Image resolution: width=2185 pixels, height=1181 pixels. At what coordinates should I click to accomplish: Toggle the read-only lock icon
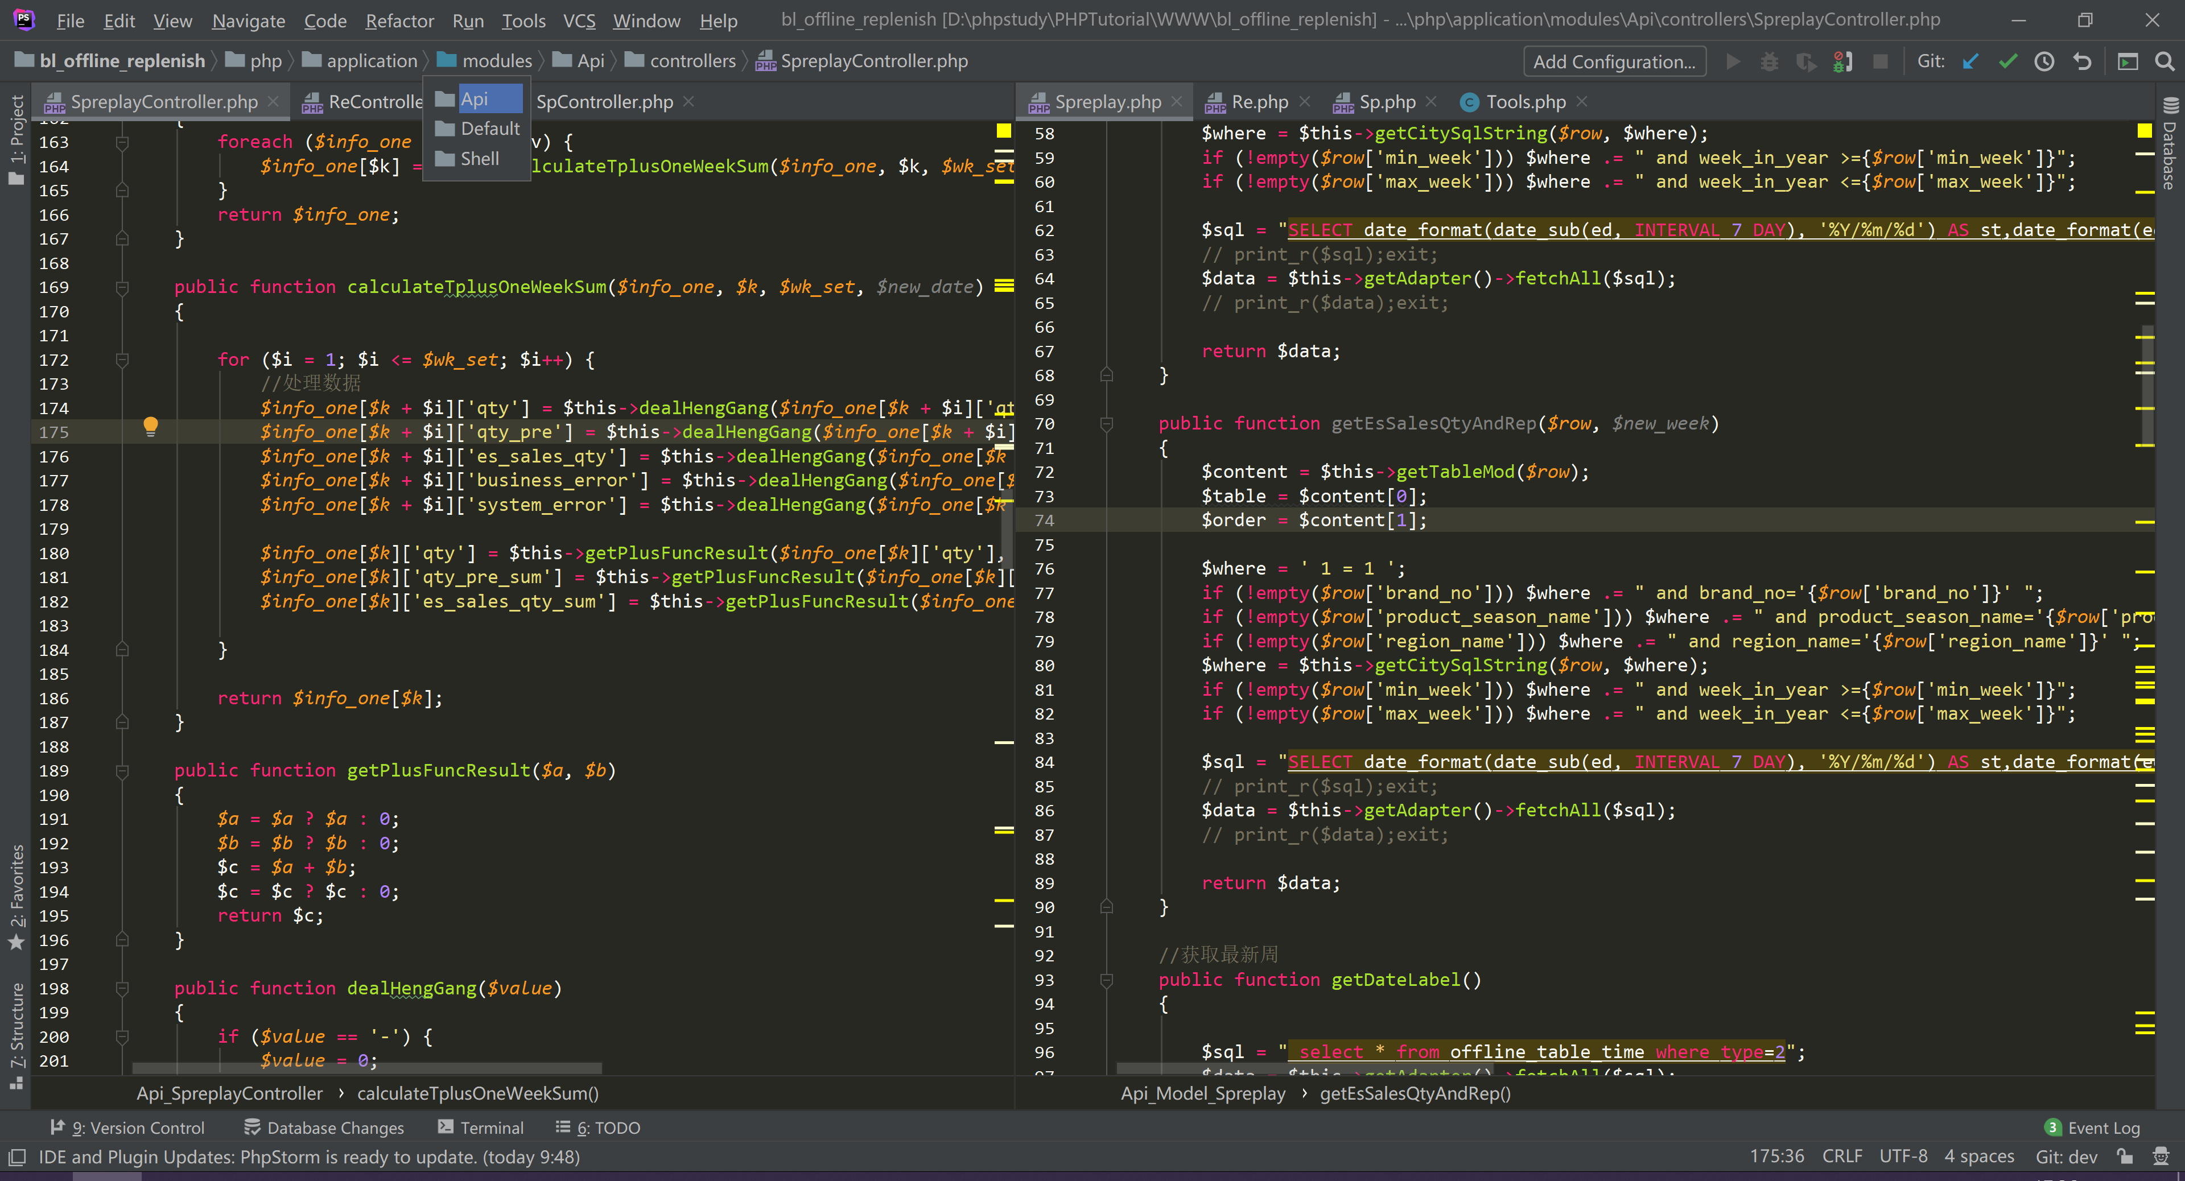point(2125,1157)
